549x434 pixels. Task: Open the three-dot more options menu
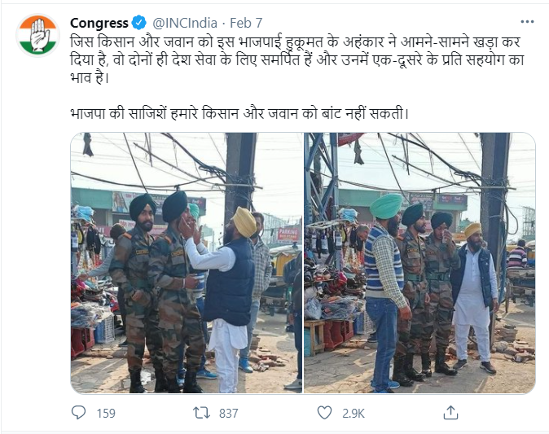527,22
